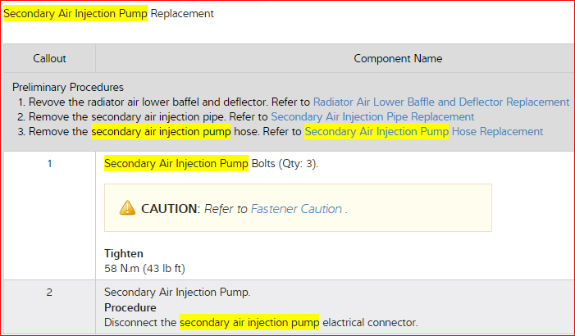
Task: Click the bold Procedure heading in row 2
Action: click(130, 307)
